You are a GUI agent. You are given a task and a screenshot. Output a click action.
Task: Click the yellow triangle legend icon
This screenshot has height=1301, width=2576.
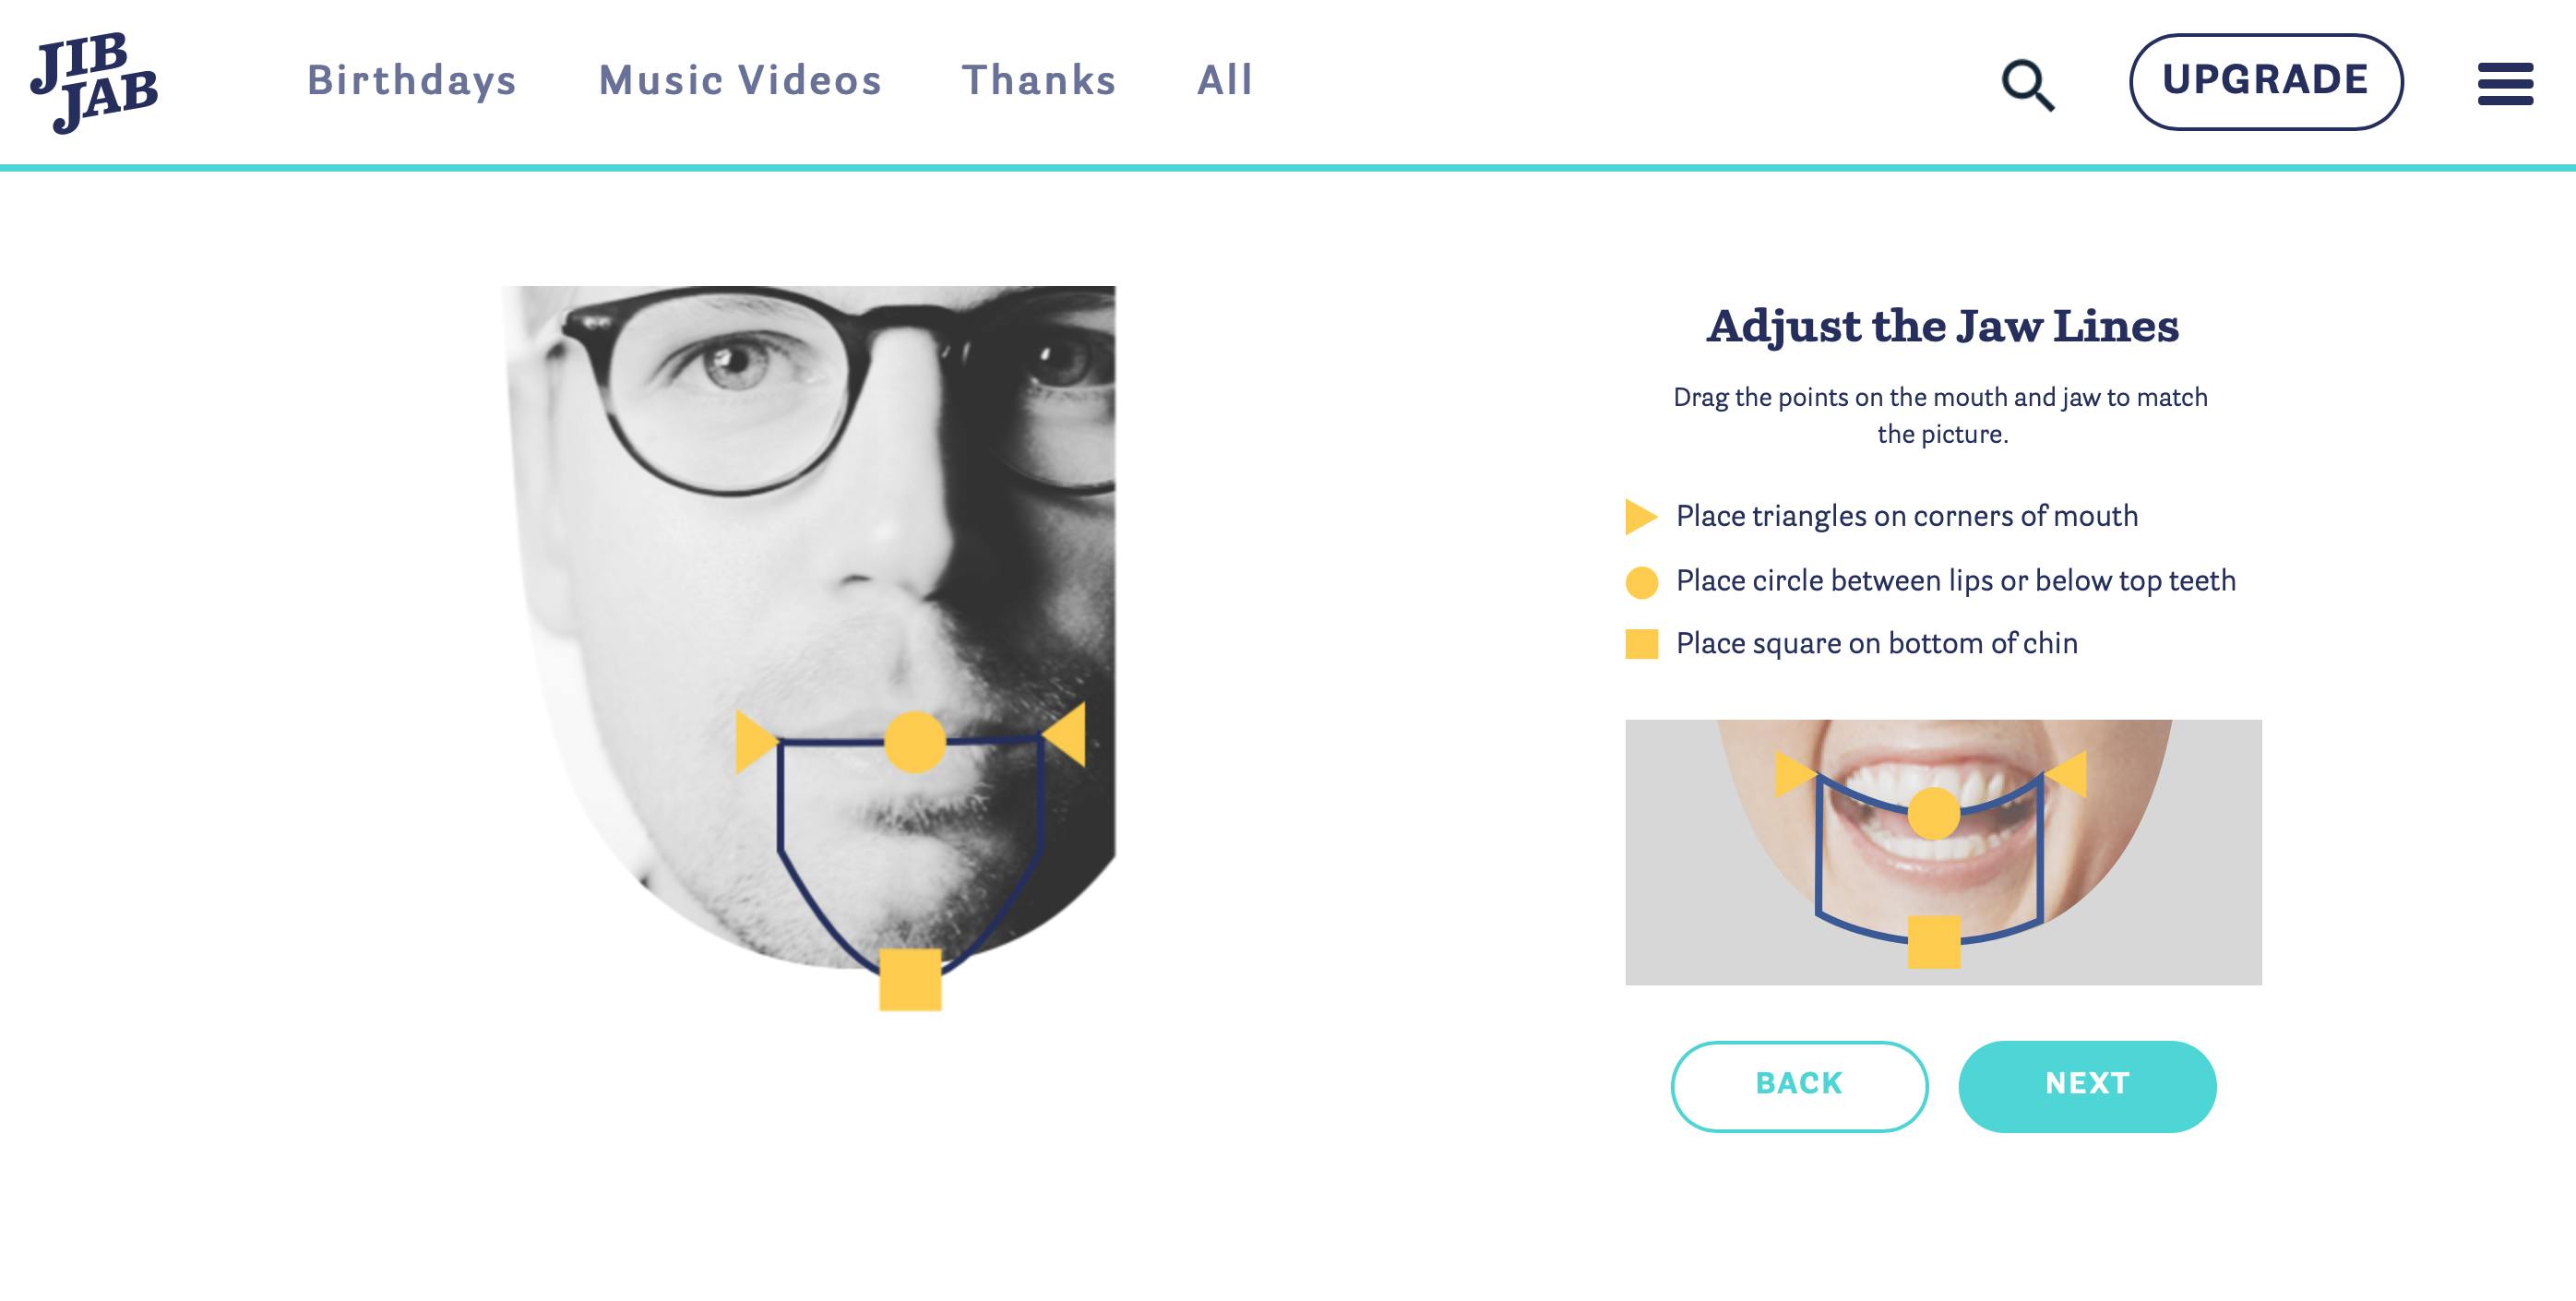[1641, 517]
